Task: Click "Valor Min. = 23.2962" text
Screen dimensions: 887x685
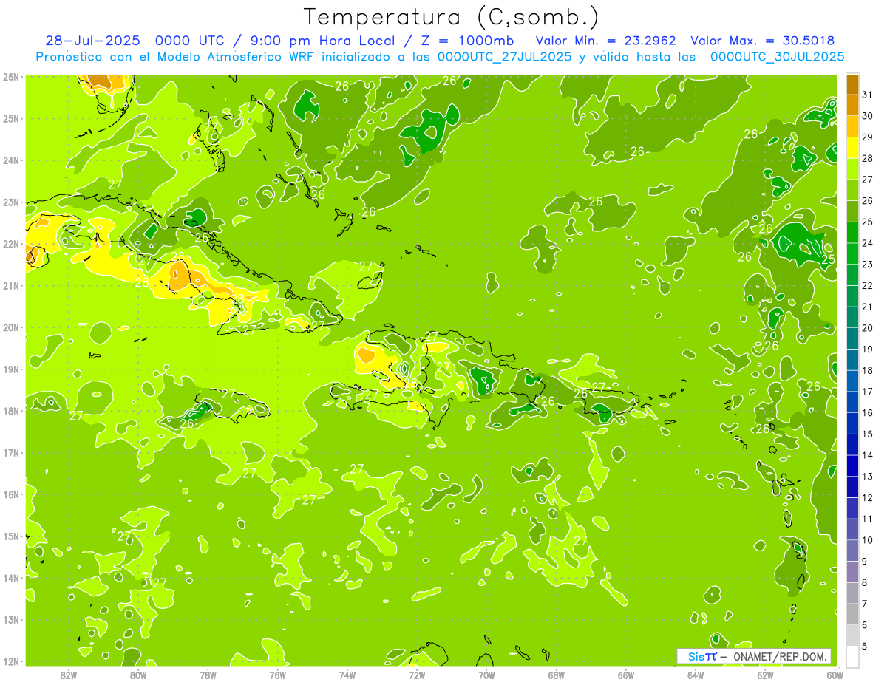Action: (x=605, y=41)
